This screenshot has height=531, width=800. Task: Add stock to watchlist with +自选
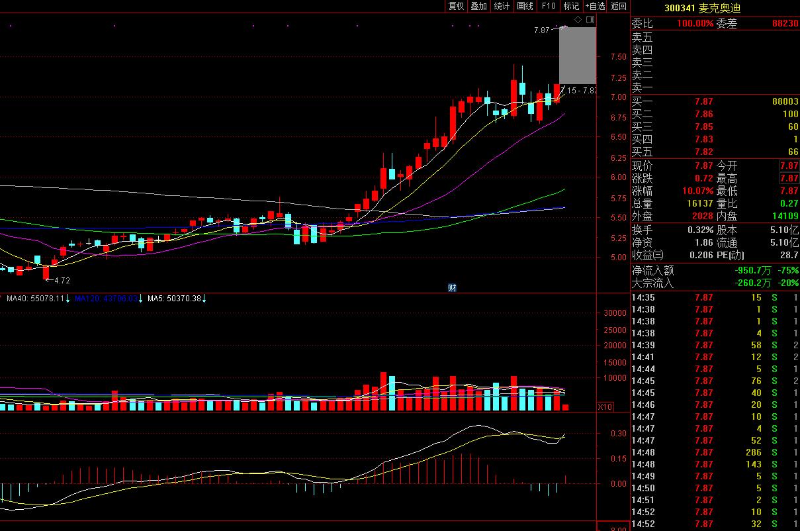pos(595,6)
